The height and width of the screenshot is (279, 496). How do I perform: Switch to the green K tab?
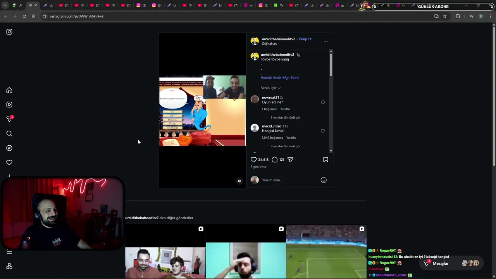click(x=278, y=5)
